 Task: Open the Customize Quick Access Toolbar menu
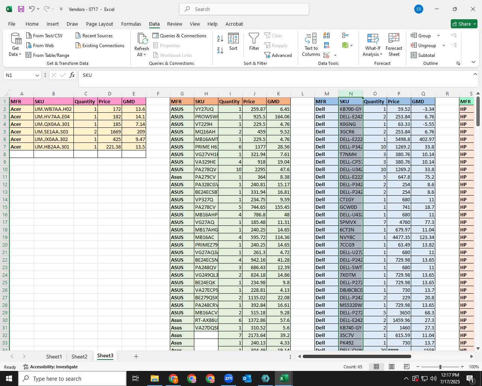pos(61,9)
